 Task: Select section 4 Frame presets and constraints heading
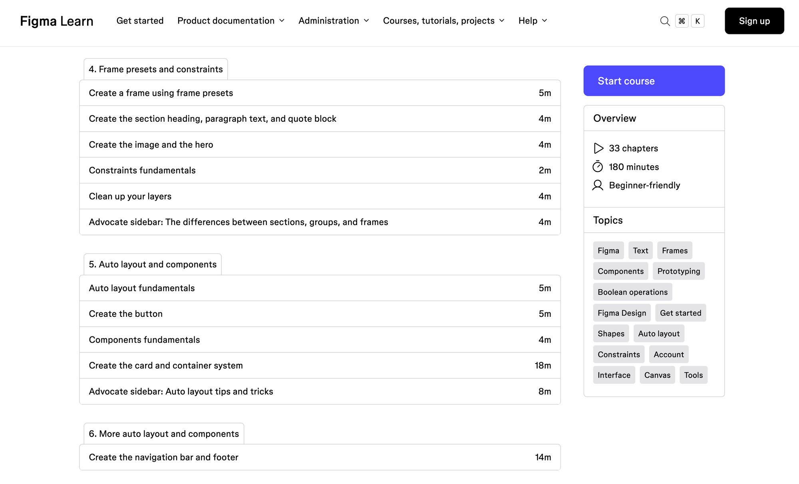coord(156,69)
